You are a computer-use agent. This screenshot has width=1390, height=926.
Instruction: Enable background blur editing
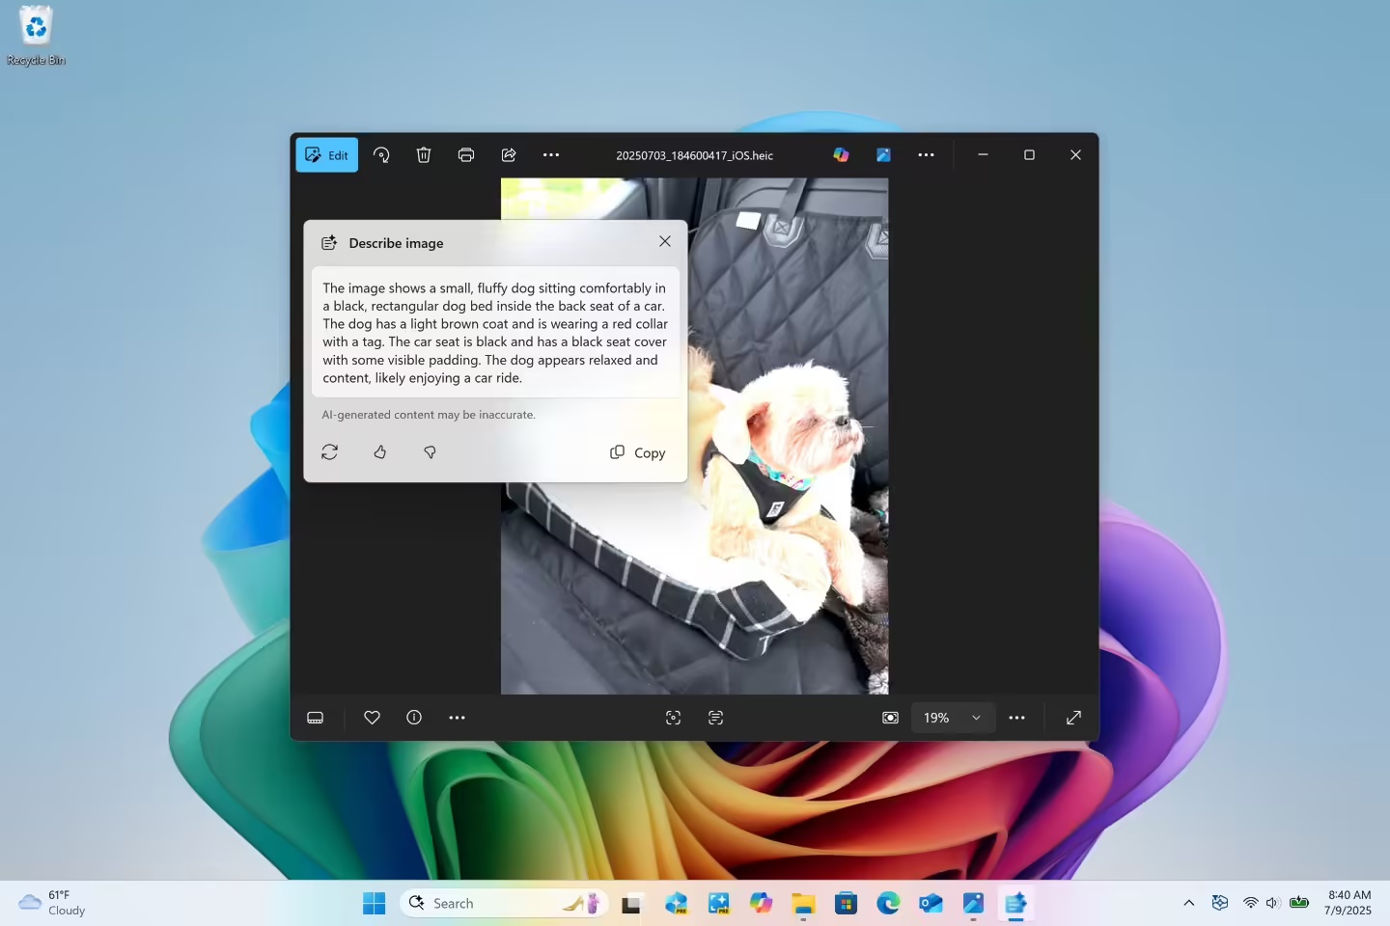pyautogui.click(x=890, y=718)
